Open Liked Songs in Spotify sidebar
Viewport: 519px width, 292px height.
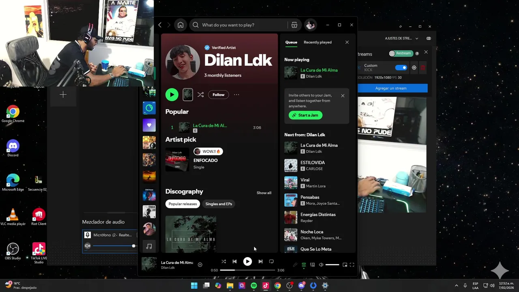click(149, 125)
